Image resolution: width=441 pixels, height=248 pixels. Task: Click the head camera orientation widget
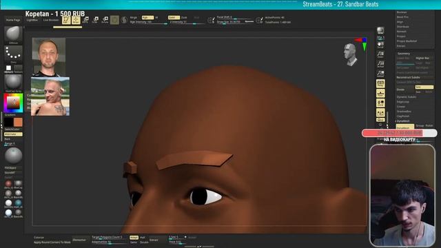tap(350, 54)
